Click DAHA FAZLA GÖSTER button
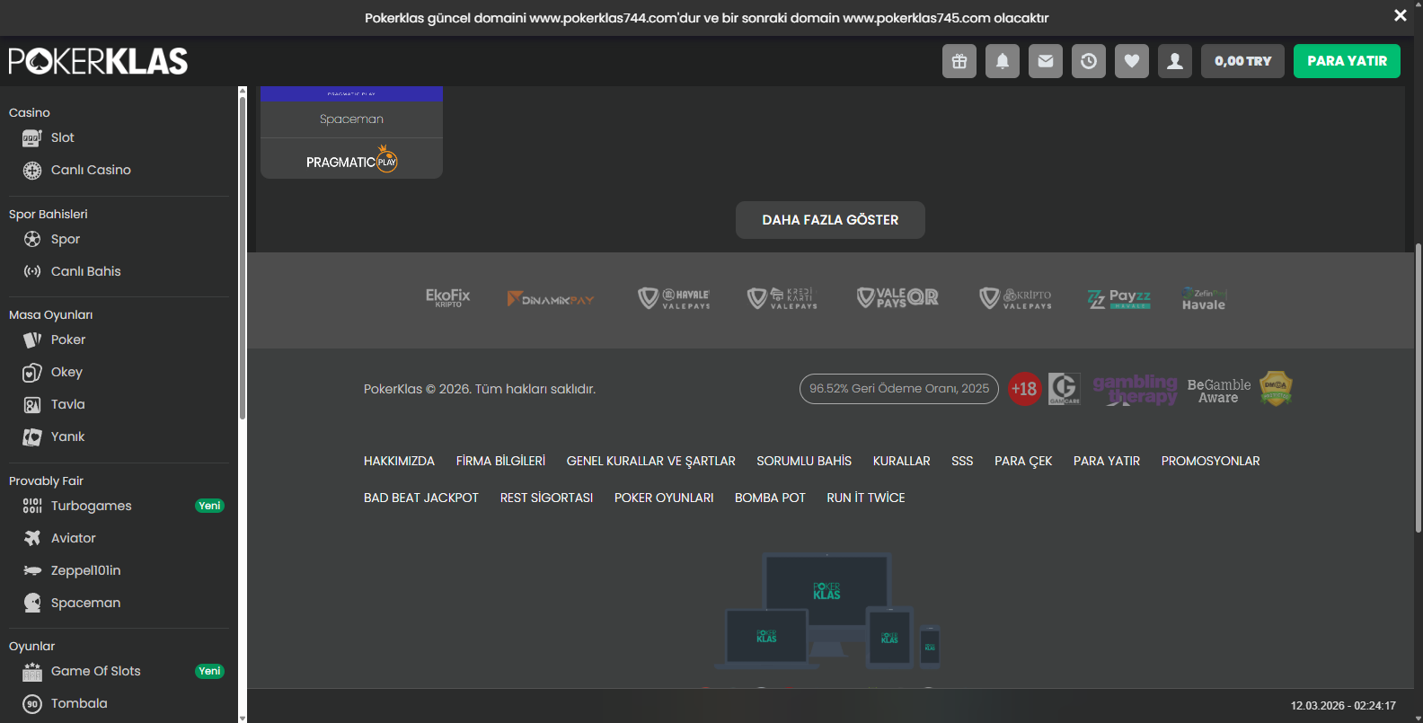Image resolution: width=1423 pixels, height=723 pixels. tap(829, 220)
